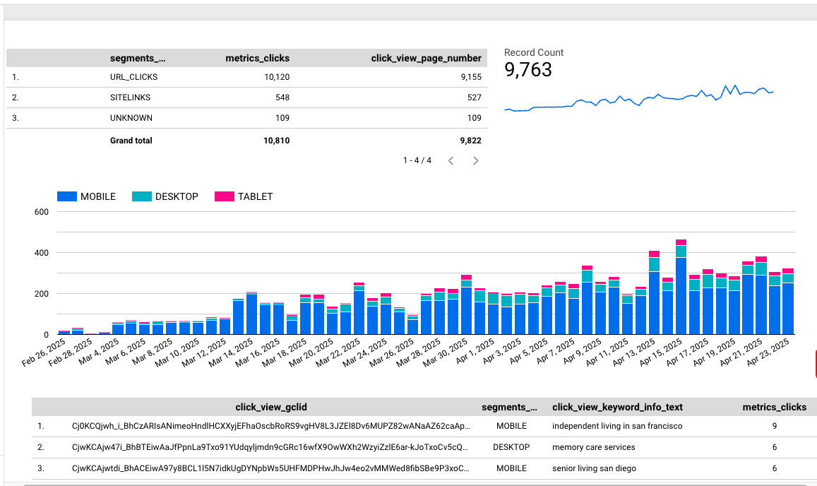Click the Record Count scorecard value
The height and width of the screenshot is (486, 817).
tap(528, 70)
